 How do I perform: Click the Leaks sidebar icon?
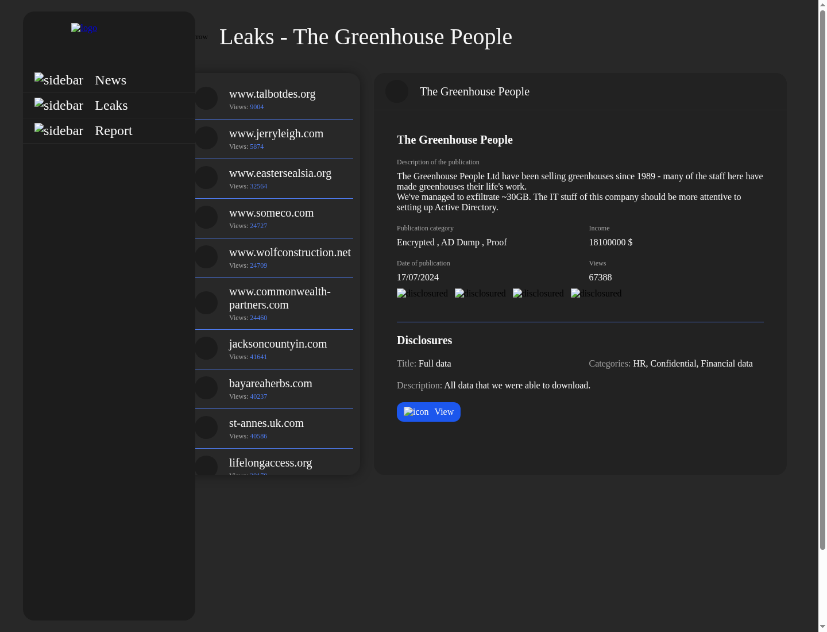click(59, 105)
